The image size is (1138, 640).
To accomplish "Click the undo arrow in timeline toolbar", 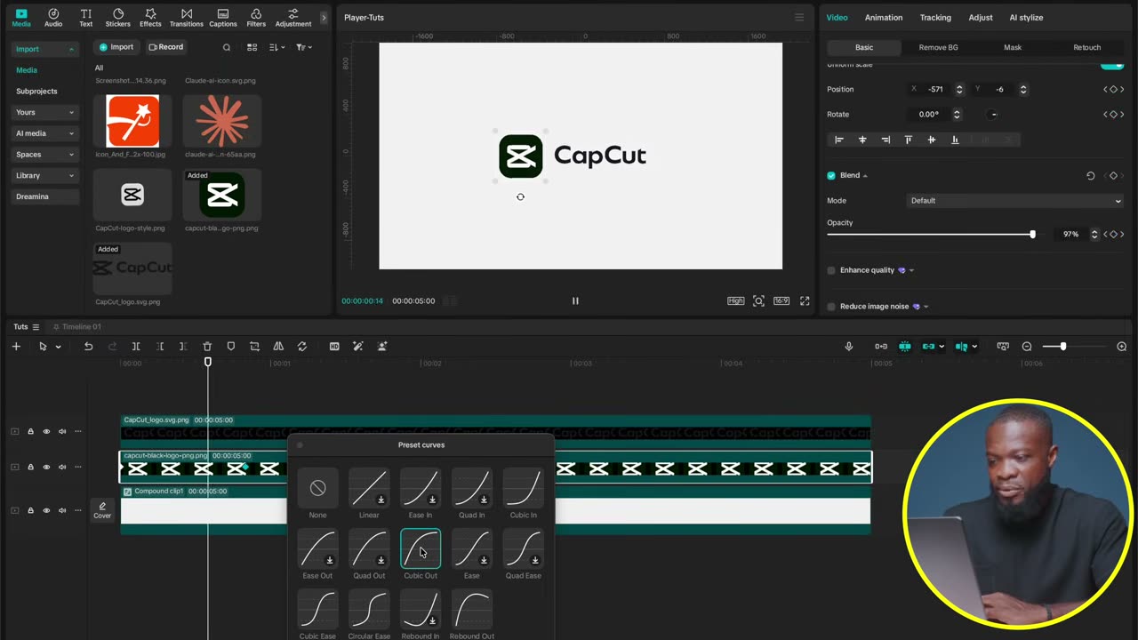I will click(x=88, y=347).
